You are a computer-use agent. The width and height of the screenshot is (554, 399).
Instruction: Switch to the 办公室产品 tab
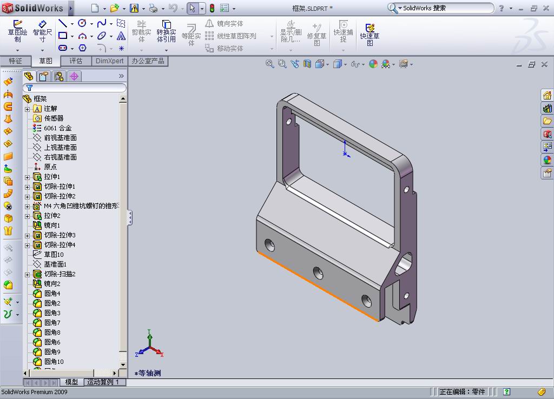coord(148,61)
